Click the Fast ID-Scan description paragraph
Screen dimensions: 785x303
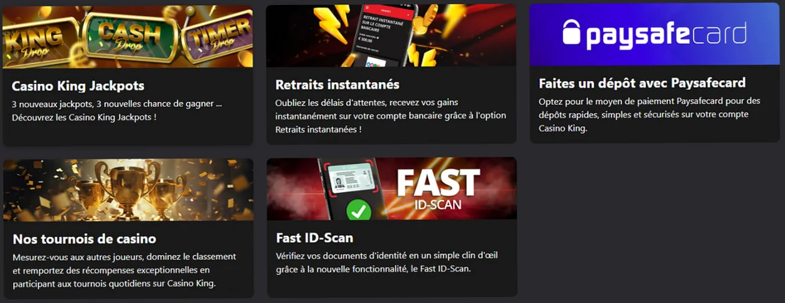pos(387,263)
